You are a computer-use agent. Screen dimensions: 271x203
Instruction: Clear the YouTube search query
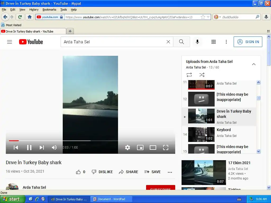tap(168, 42)
